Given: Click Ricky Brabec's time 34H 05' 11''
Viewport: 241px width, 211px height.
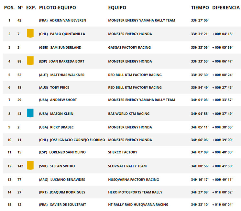Looking at the screenshot, I should (x=200, y=127).
